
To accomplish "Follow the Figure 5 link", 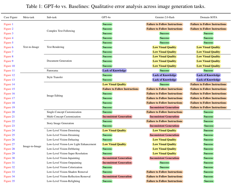I will [x=8, y=43].
